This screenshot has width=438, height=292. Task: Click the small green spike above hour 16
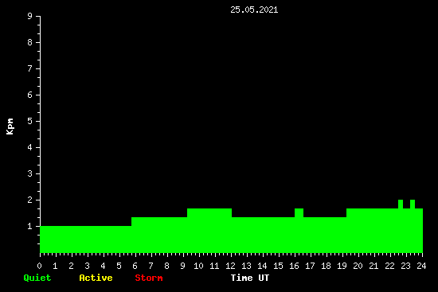[x=299, y=212]
